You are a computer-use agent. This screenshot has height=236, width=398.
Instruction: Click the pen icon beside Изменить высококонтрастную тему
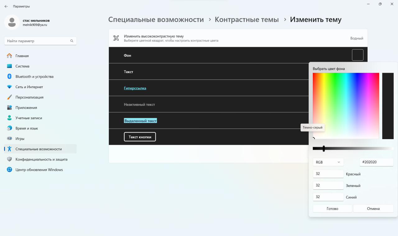pyautogui.click(x=116, y=38)
